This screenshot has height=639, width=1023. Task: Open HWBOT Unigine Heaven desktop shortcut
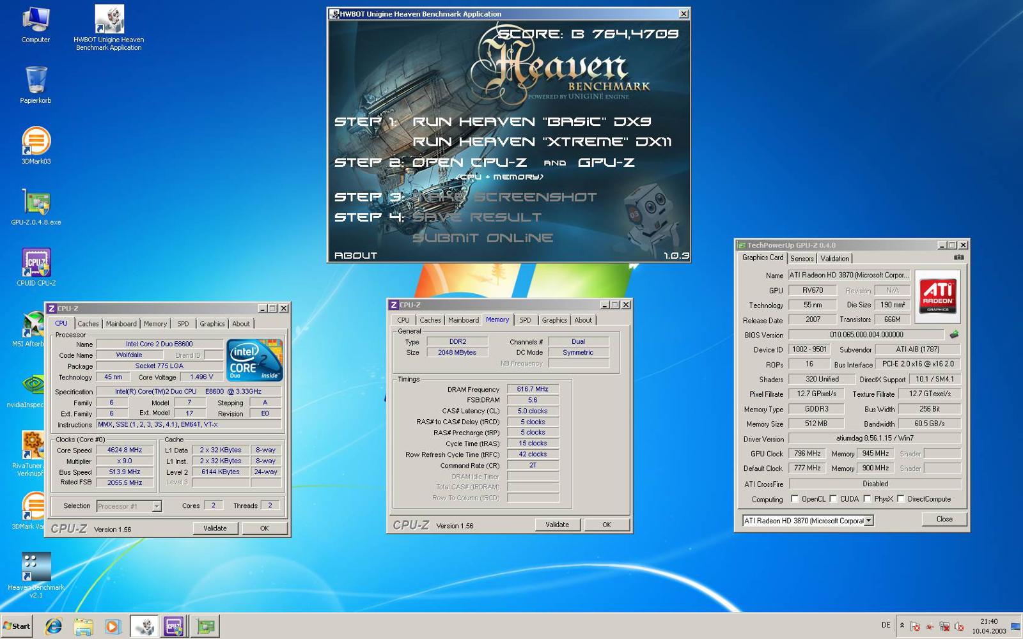coord(109,27)
